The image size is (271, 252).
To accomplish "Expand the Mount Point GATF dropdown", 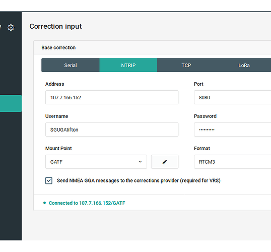I will 96,162.
